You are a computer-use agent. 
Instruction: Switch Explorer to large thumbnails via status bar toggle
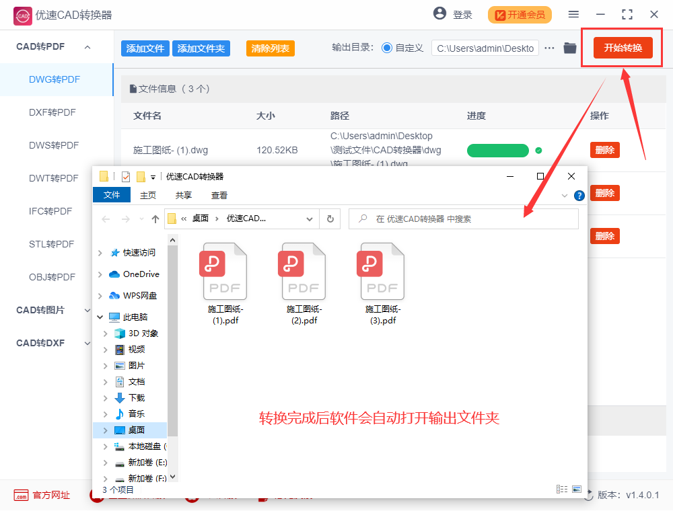point(575,489)
